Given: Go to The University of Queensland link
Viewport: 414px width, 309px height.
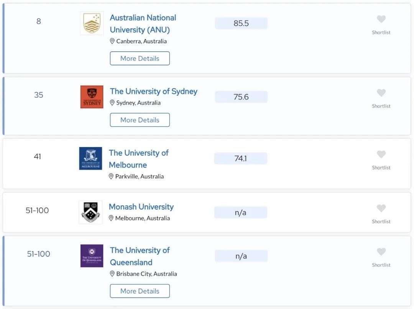Looking at the screenshot, I should [x=140, y=256].
